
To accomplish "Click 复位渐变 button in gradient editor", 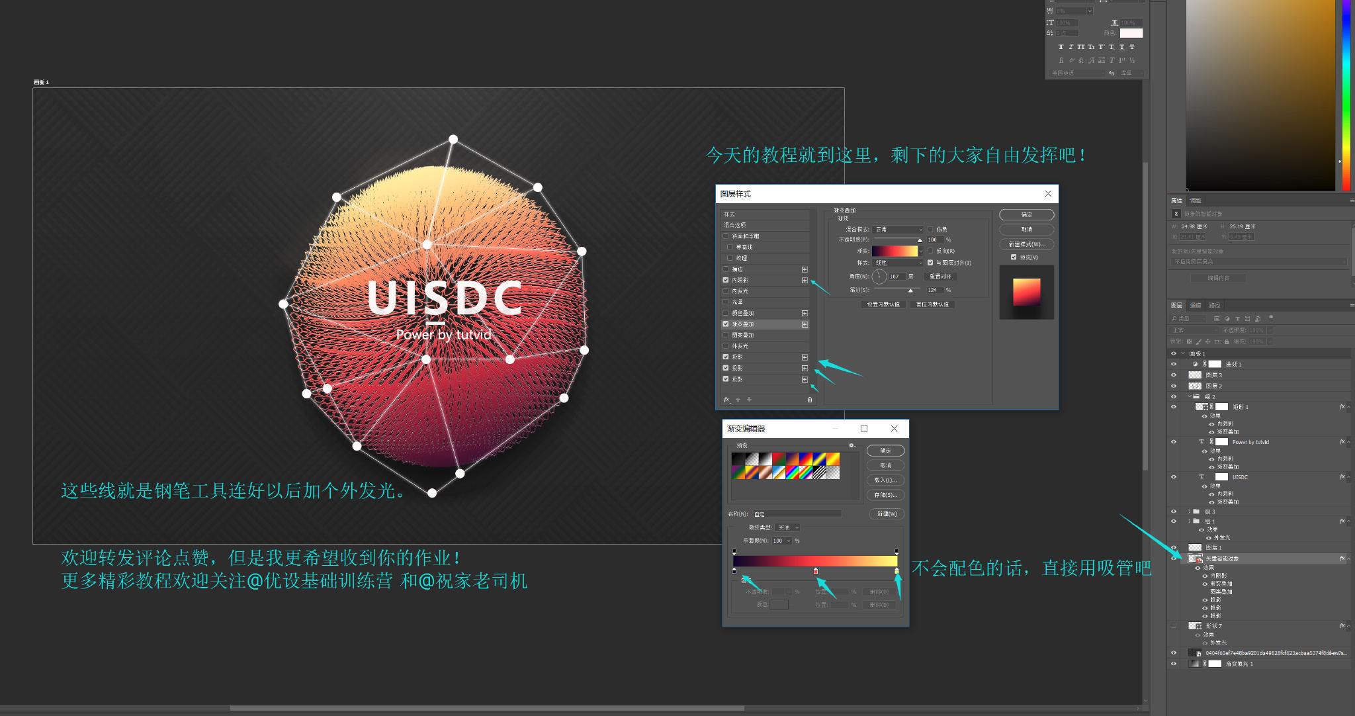I will [x=850, y=445].
